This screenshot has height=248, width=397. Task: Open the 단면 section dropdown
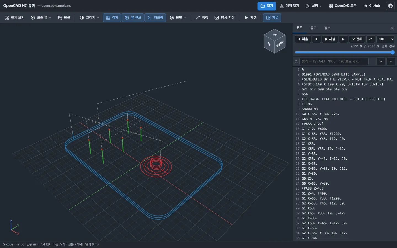click(178, 18)
